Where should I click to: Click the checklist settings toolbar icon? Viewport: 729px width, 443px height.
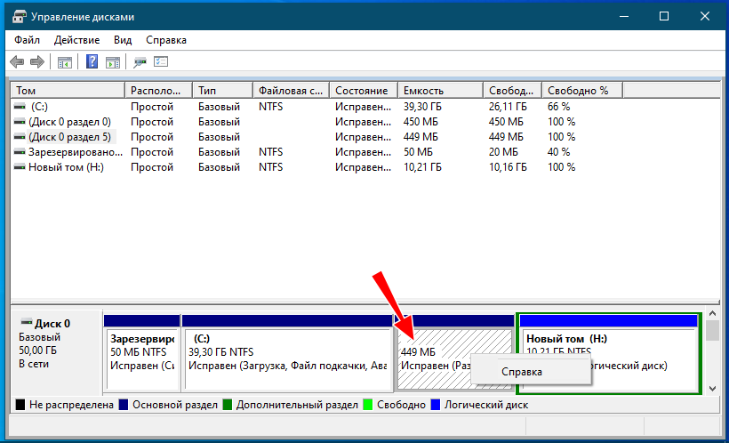[161, 61]
